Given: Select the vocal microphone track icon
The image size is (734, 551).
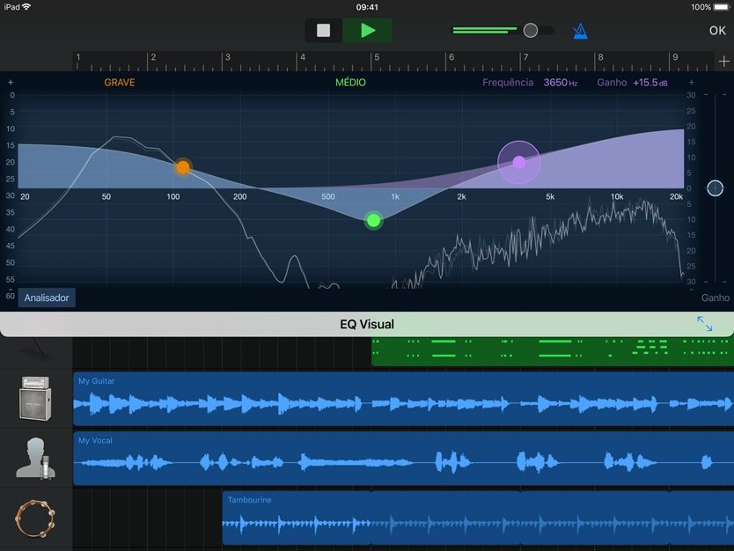Looking at the screenshot, I should 35,459.
